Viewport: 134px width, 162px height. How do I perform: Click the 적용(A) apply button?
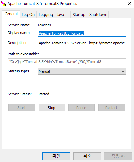click(x=118, y=156)
